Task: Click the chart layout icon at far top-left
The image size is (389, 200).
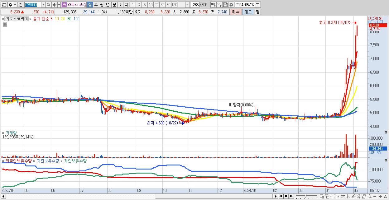Action: click(x=4, y=5)
